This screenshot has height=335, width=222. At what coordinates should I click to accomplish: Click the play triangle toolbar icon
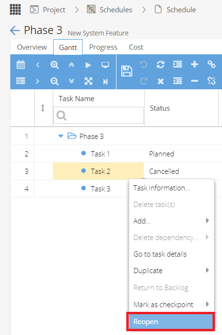pos(88,65)
